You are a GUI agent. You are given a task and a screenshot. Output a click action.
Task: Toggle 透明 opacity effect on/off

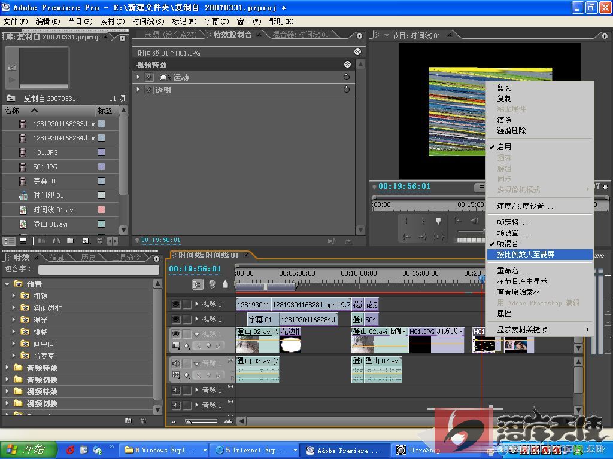coord(149,90)
